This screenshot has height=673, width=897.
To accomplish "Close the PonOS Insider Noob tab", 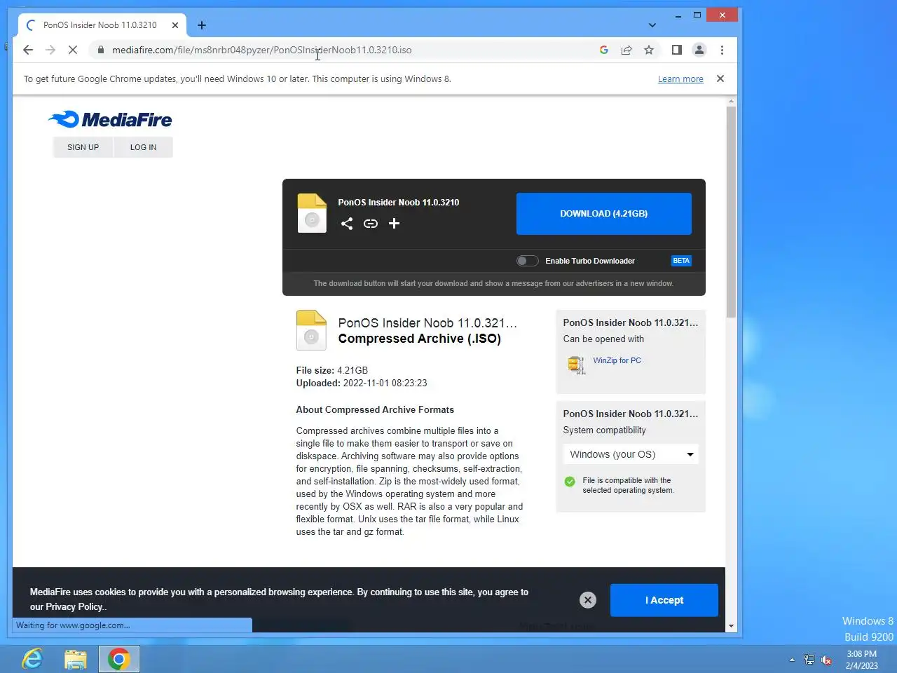I will click(x=175, y=25).
